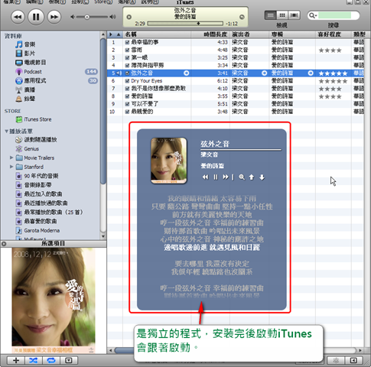Uncheck the 我不是你想像那麼勇敢 checkbox
Image resolution: width=371 pixels, height=367 pixels.
127,89
